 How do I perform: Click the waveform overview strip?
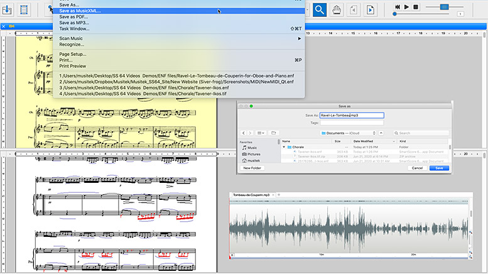pos(349,202)
